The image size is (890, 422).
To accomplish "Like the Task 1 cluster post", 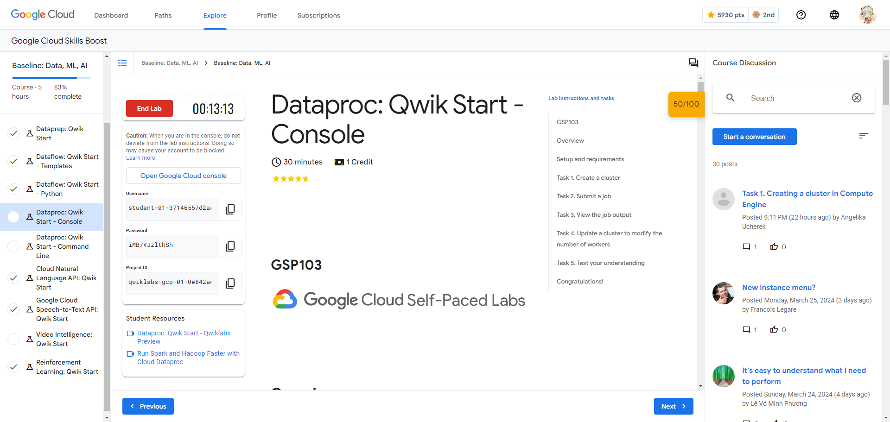I will click(774, 247).
